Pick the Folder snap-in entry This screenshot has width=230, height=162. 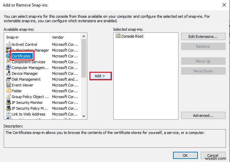click(17, 91)
